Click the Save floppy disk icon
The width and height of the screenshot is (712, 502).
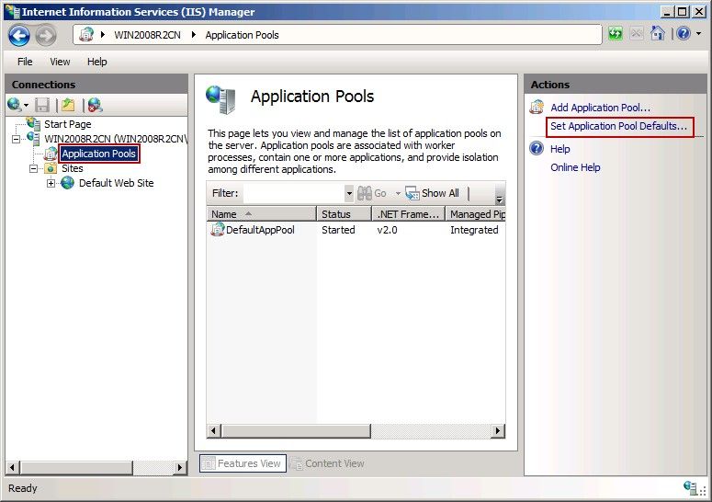coord(42,105)
